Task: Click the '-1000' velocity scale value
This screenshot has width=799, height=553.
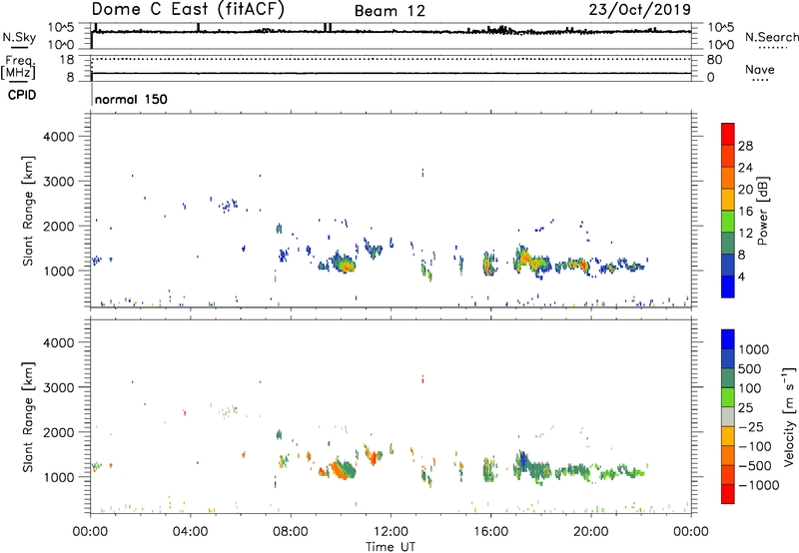Action: point(758,485)
